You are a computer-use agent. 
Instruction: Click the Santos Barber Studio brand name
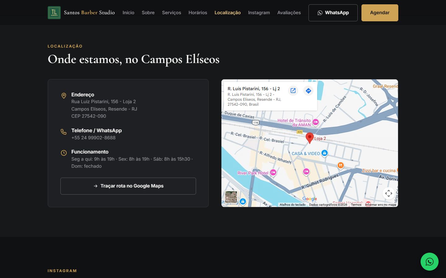pyautogui.click(x=89, y=13)
